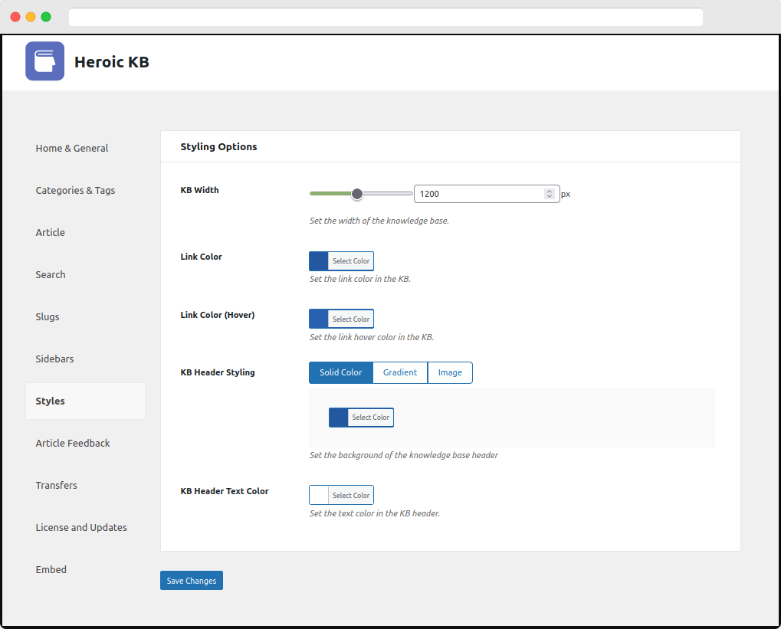
Task: Open the Article settings section
Action: (51, 233)
